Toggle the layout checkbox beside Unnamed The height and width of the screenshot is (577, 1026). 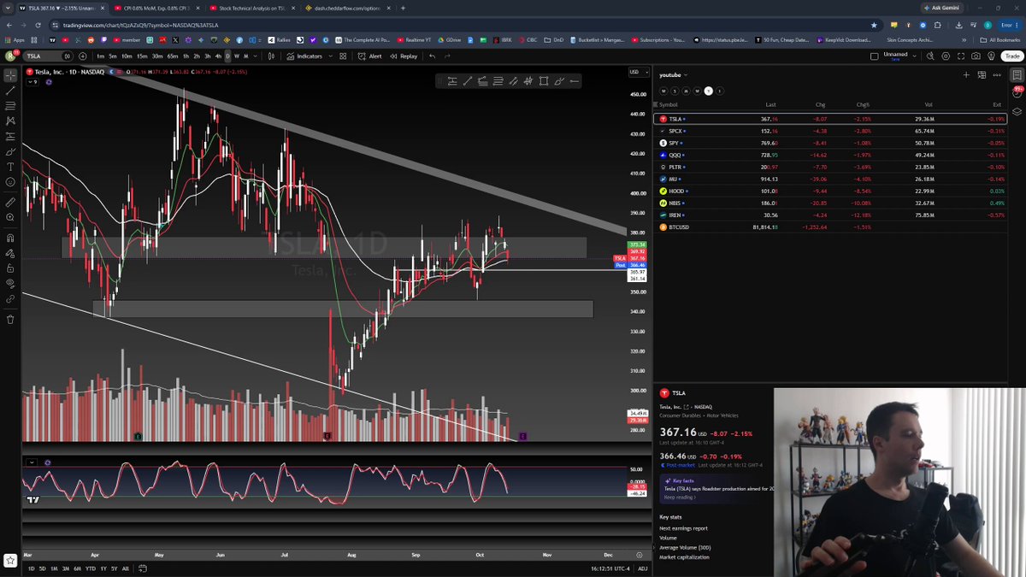874,56
